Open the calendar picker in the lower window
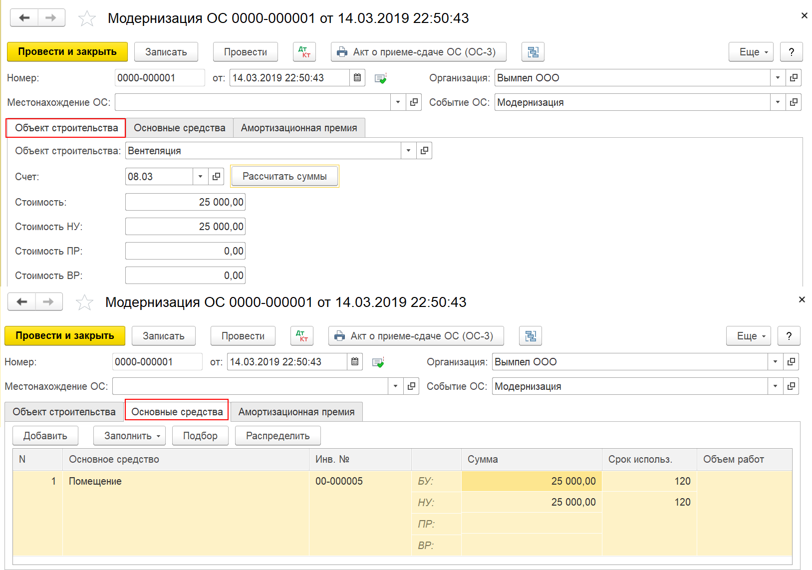This screenshot has width=812, height=570. [x=355, y=362]
